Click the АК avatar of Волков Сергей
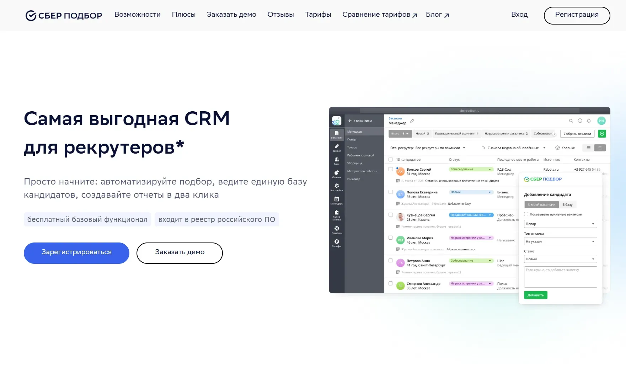Screen dimensions: 626x384 401,172
